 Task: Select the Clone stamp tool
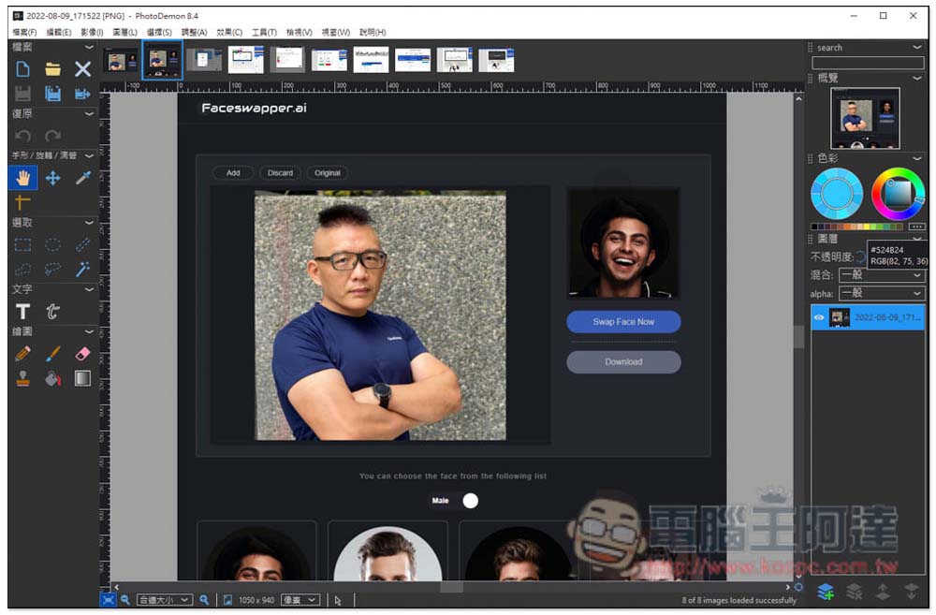[x=22, y=378]
